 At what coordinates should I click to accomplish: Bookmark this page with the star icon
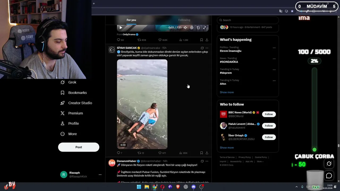pos(292,11)
